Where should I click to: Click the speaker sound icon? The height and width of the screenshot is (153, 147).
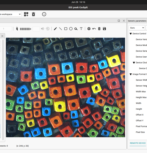point(42,29)
